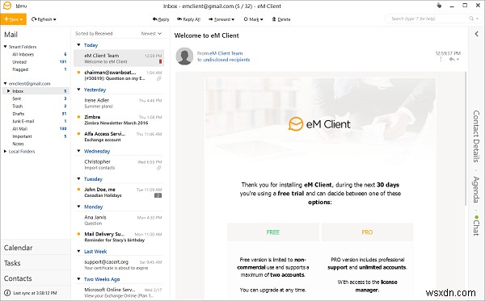Open the Drafts folder
This screenshot has height=301, width=485.
click(x=18, y=114)
